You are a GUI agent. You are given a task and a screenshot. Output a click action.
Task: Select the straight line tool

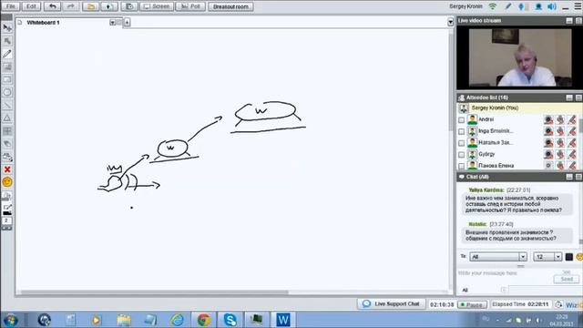(x=7, y=106)
